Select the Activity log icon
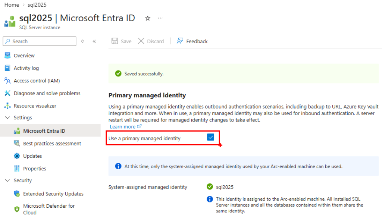The height and width of the screenshot is (217, 382). pos(8,68)
